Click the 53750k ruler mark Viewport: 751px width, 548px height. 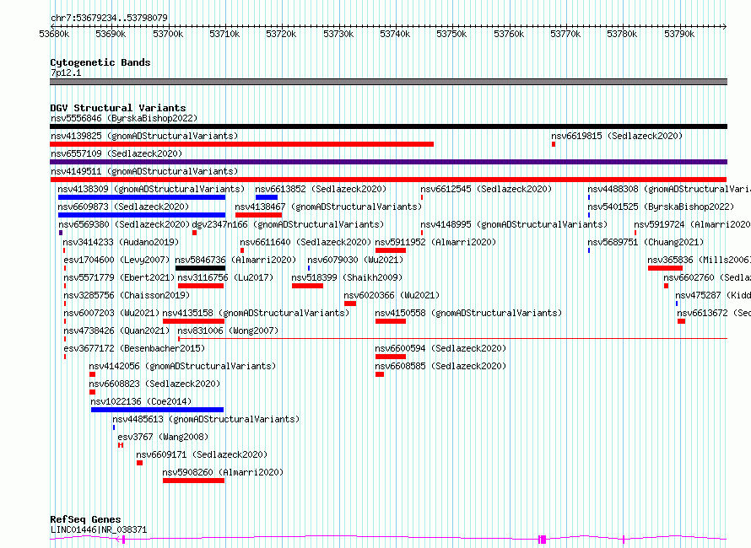point(451,34)
